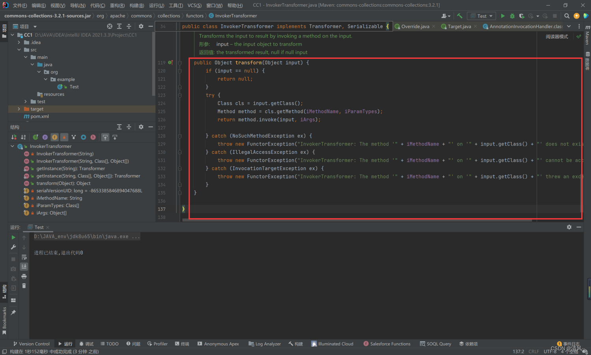Screen dimensions: 591x355
Task: Toggle show non-public members lock icon
Action: coord(64,137)
